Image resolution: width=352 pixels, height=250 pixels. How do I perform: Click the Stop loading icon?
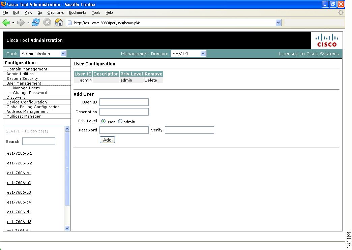coord(47,23)
